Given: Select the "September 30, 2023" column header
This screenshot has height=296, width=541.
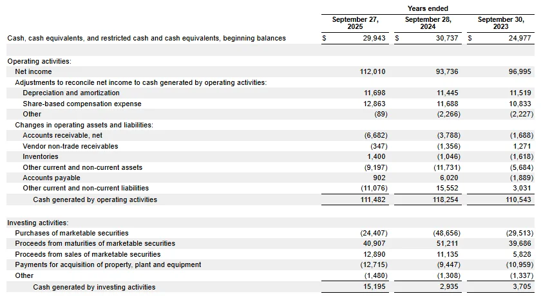Looking at the screenshot, I should pos(500,23).
